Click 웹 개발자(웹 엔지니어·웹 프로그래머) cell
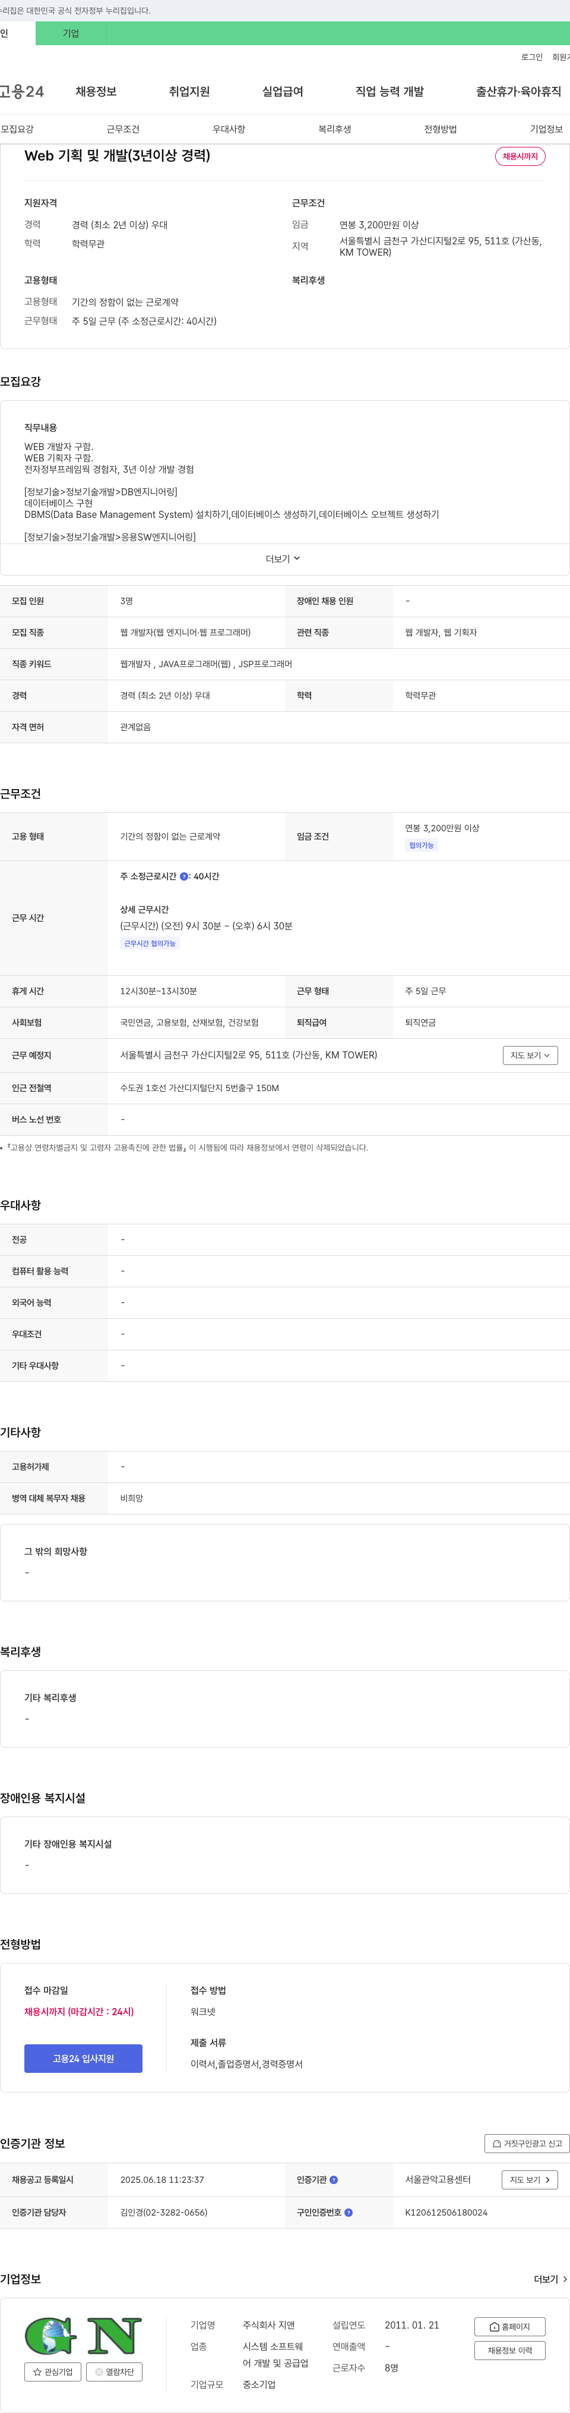Viewport: 570px width, 2413px height. [x=185, y=632]
